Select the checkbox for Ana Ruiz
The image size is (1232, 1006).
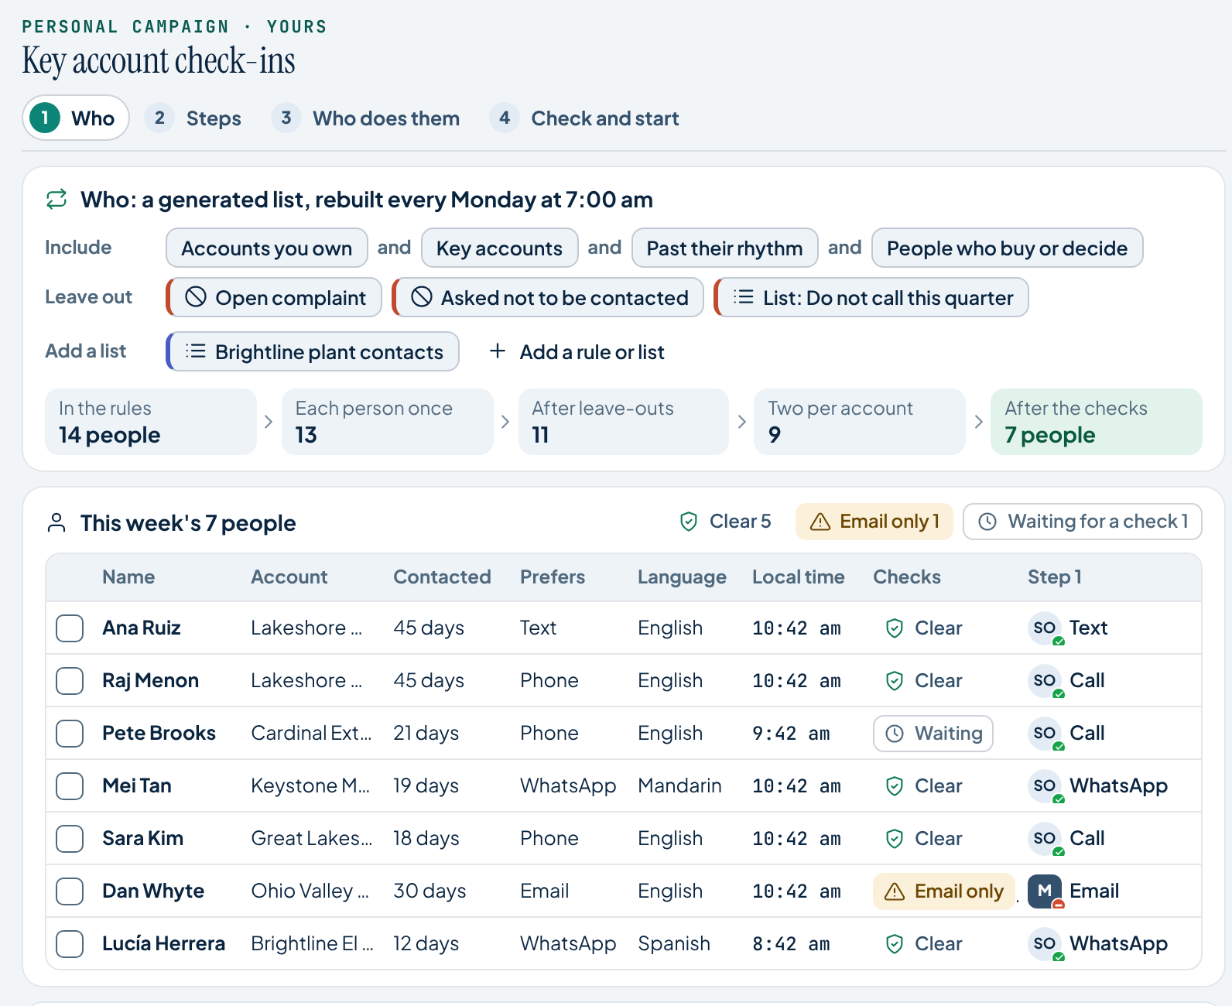click(70, 628)
